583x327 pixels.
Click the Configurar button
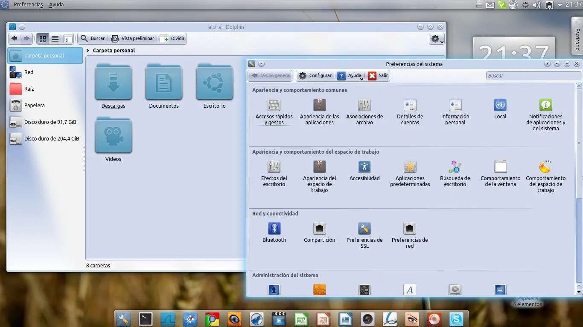click(315, 76)
